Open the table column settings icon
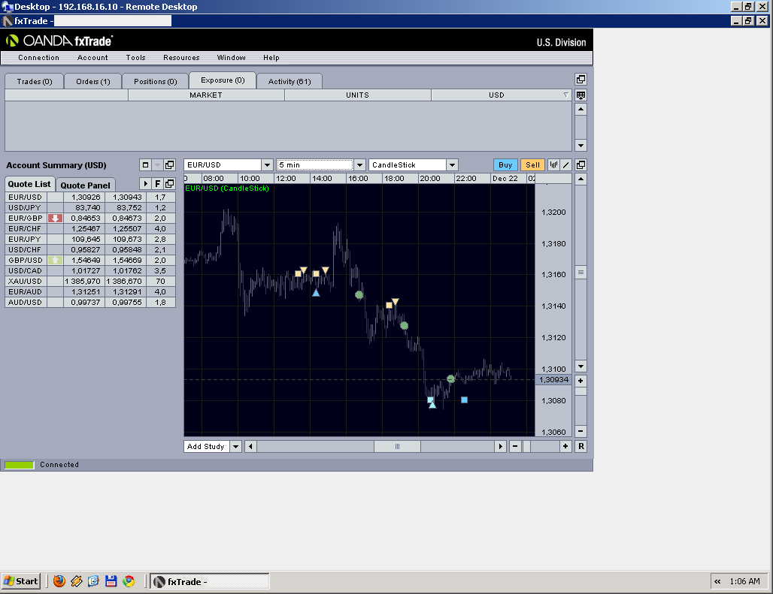Image resolution: width=773 pixels, height=594 pixels. [581, 95]
